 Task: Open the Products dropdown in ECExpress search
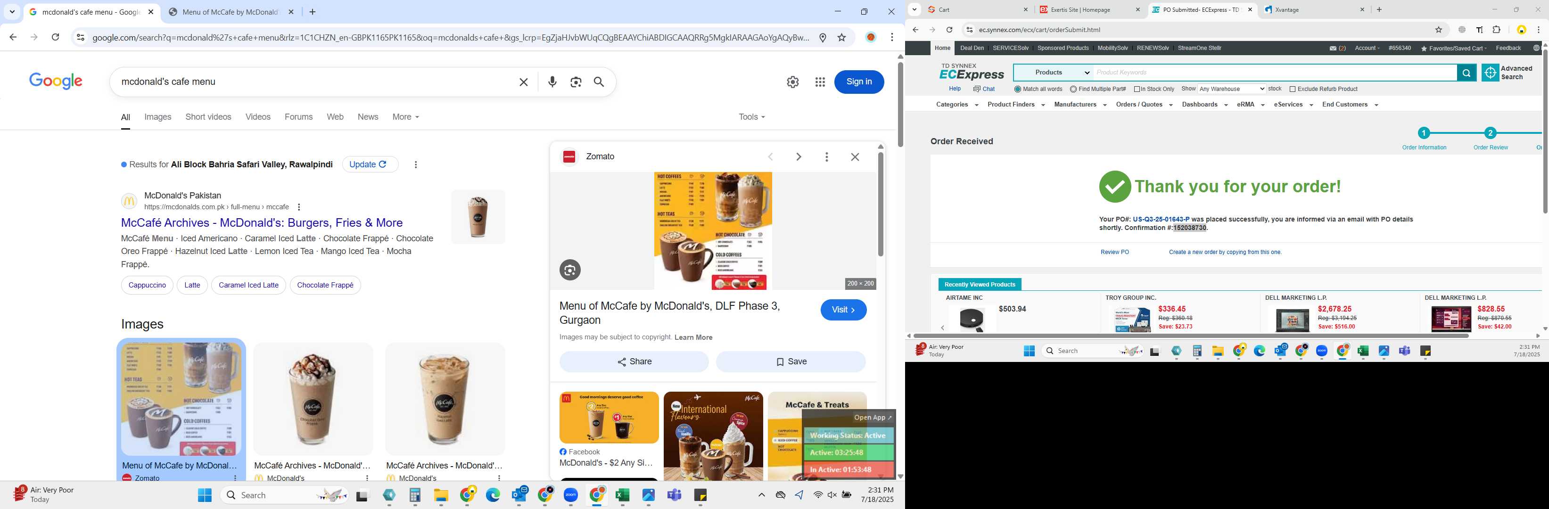tap(1053, 73)
